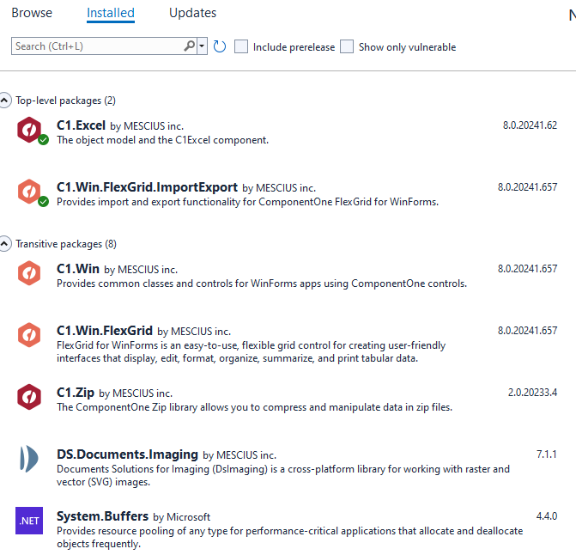Click the refresh packages icon
This screenshot has height=555, width=576.
click(219, 46)
